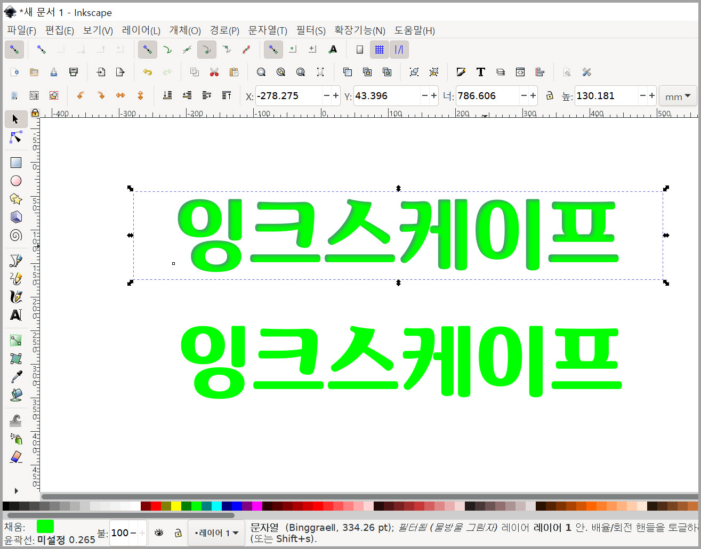Increase the Y value with plus
Image resolution: width=701 pixels, height=549 pixels.
point(434,96)
